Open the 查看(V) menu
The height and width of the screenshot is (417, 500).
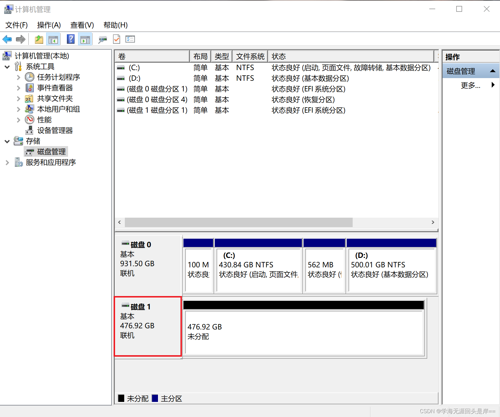pos(82,25)
